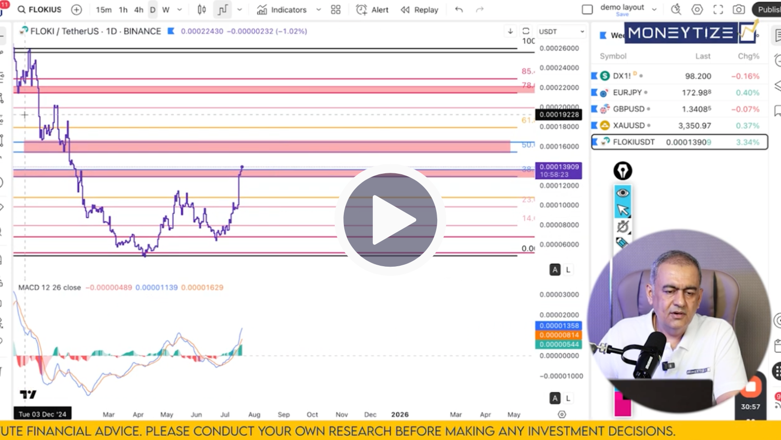Sort watchlist by Chg% column

pyautogui.click(x=749, y=56)
